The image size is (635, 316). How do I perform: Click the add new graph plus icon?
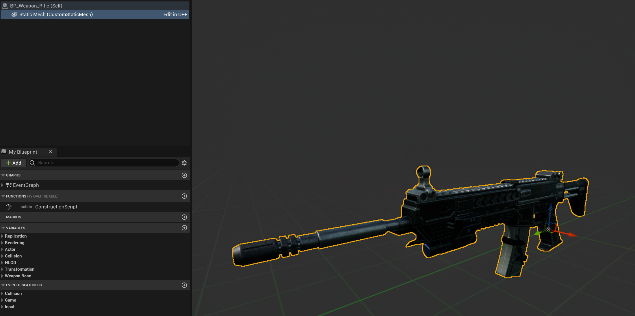184,175
